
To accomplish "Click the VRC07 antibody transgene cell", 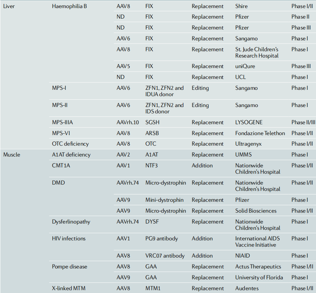I will tap(165, 256).
